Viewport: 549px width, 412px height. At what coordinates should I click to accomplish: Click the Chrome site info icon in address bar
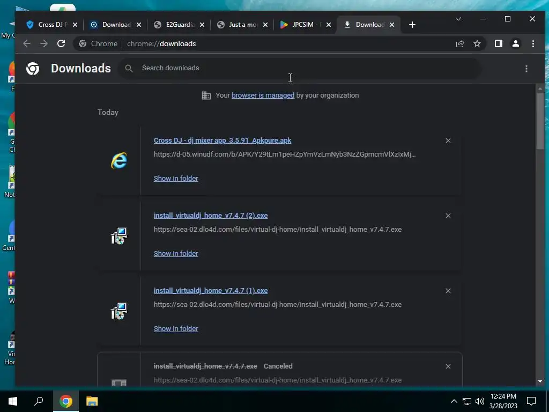click(x=83, y=43)
